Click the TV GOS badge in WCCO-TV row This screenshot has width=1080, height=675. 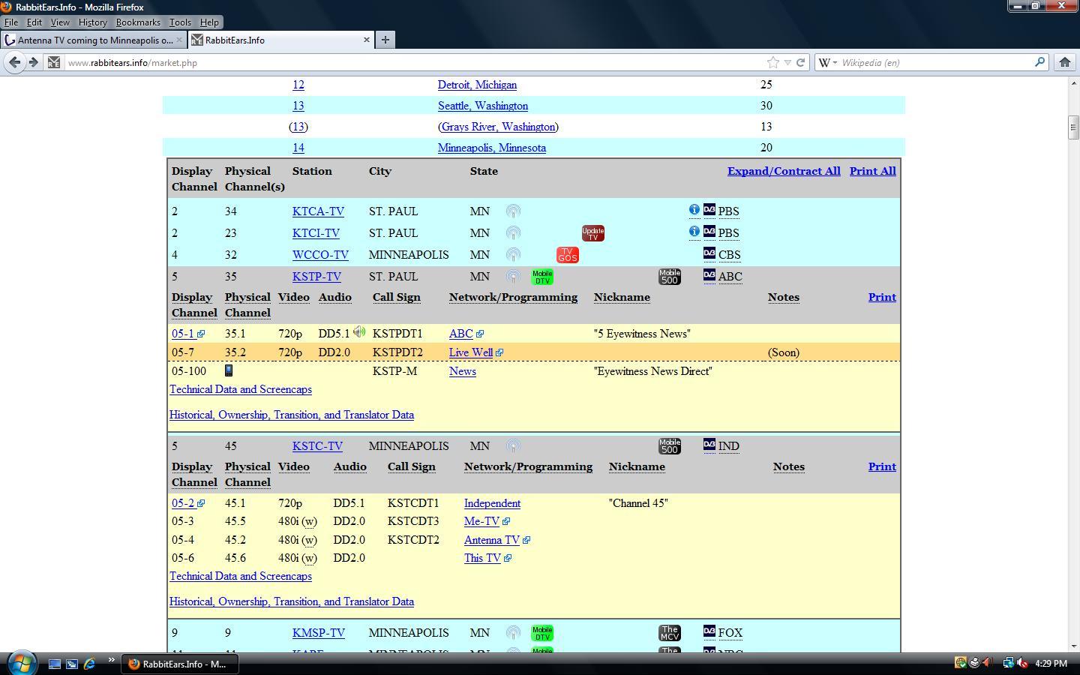(568, 255)
